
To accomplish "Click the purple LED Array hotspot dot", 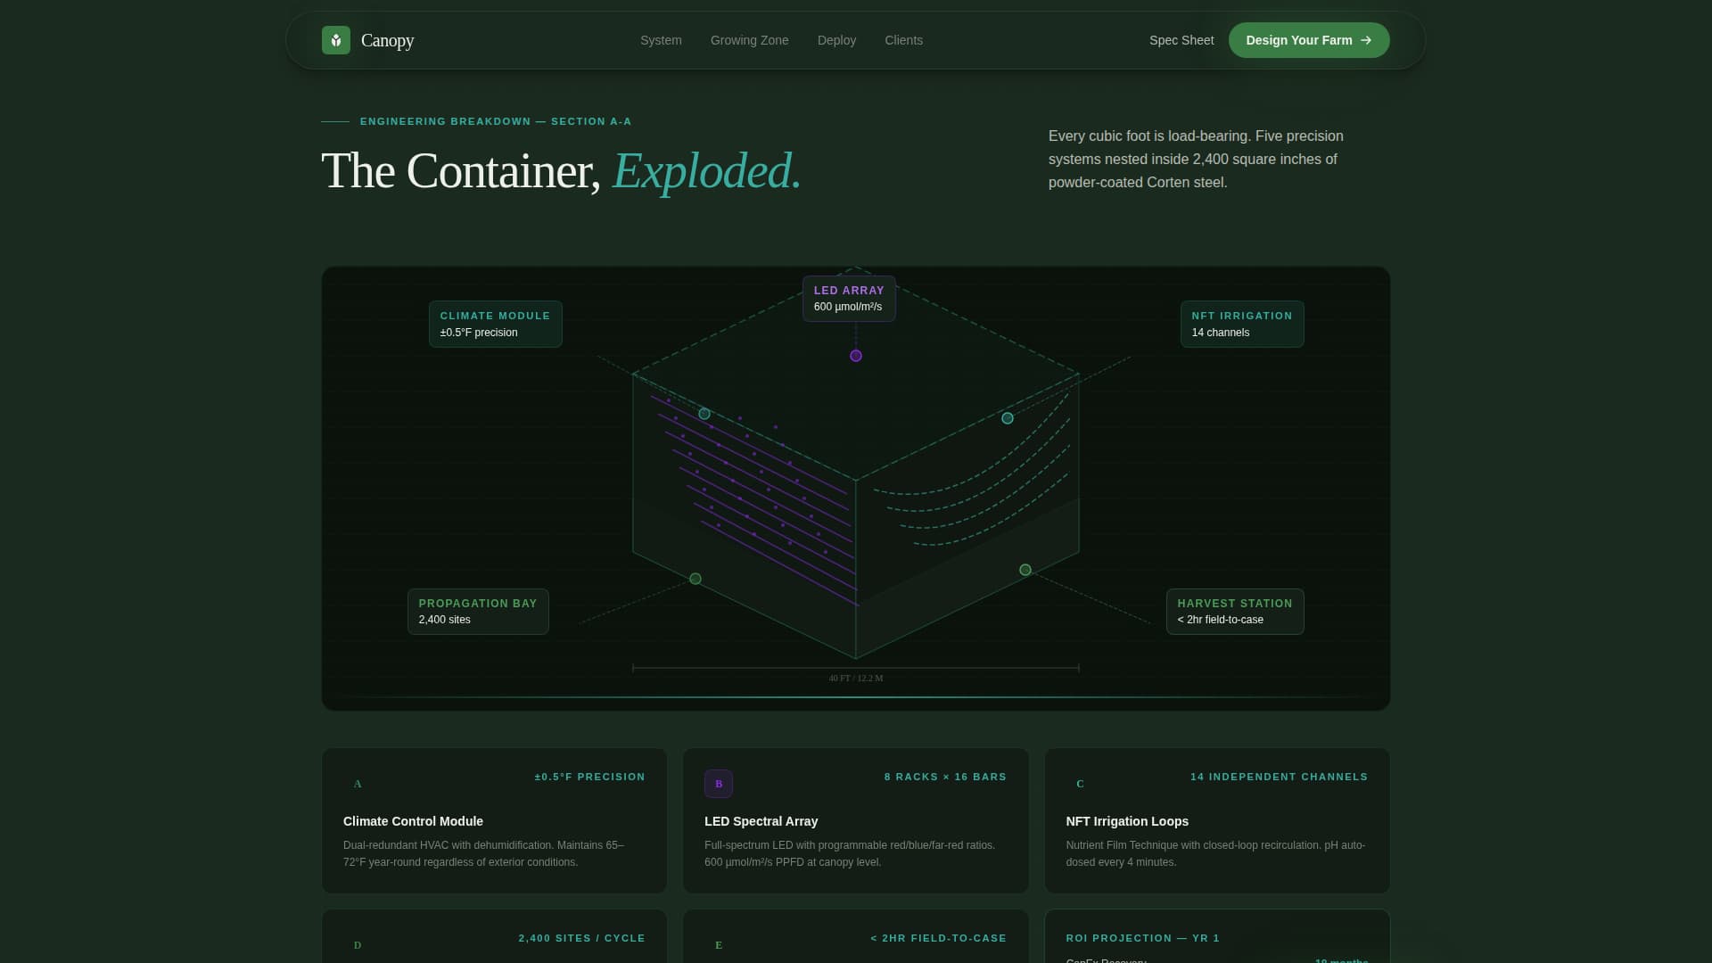I will [x=856, y=356].
